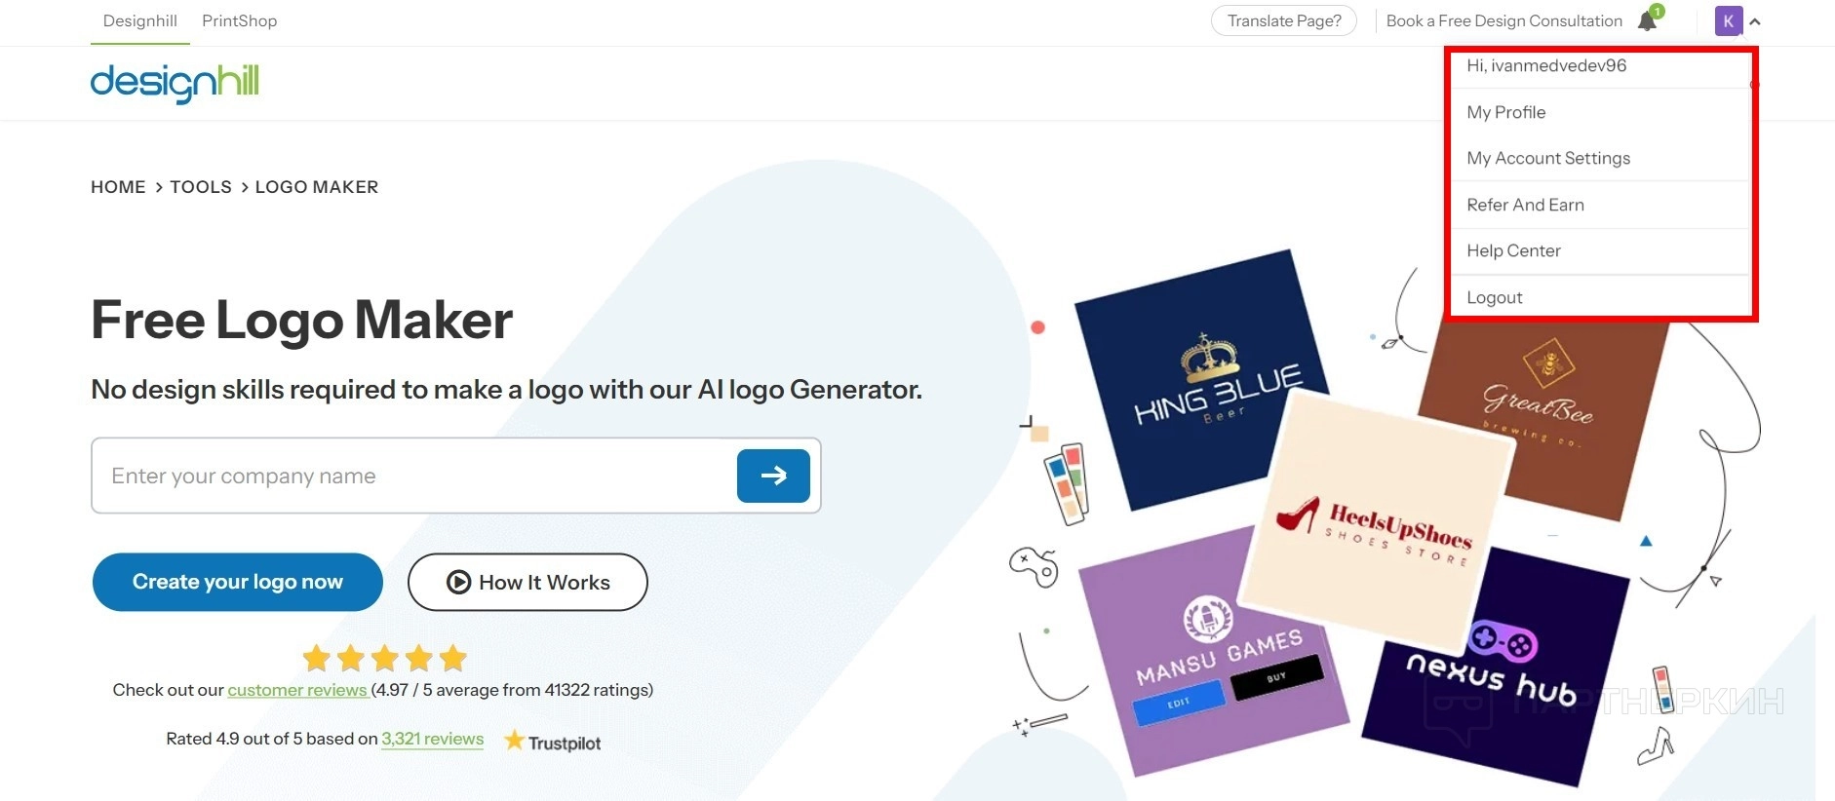Open the customer reviews link
This screenshot has height=801, width=1835.
click(x=297, y=690)
